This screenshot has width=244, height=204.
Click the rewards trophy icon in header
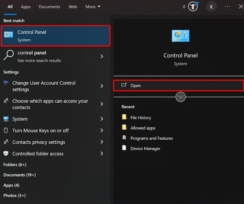[193, 7]
